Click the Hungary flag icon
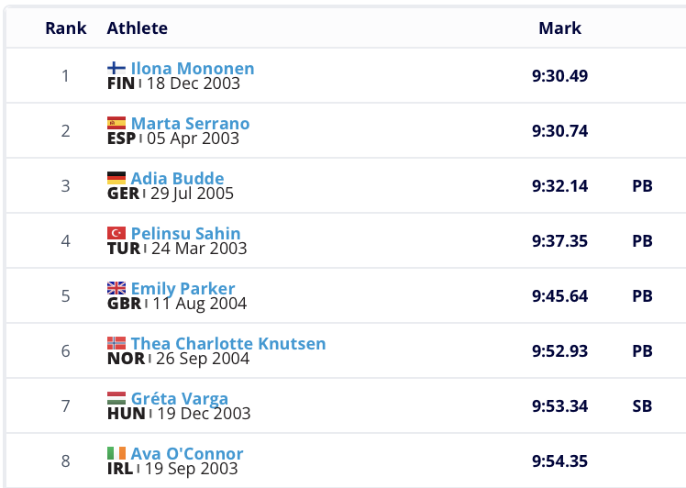 pyautogui.click(x=116, y=398)
